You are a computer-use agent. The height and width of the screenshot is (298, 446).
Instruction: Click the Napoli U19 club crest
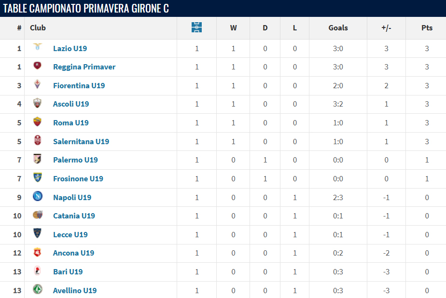pyautogui.click(x=37, y=197)
